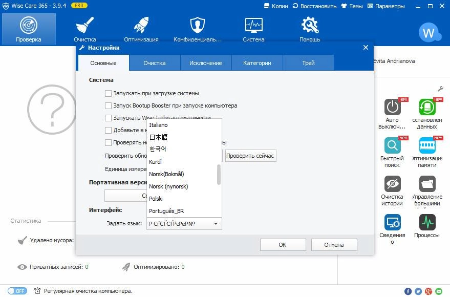
Task: Switch to the Исключение settings tab
Action: click(x=206, y=63)
